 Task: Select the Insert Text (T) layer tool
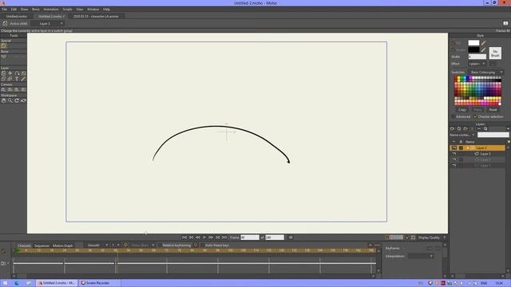point(17,79)
